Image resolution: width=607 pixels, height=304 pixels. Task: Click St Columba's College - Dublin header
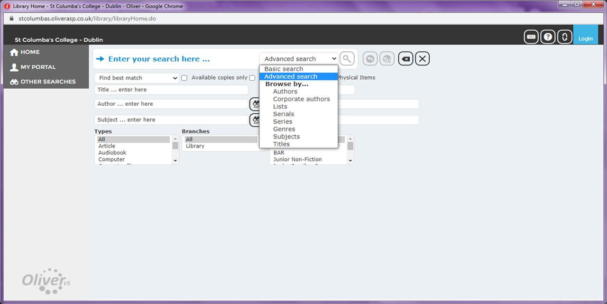[59, 40]
